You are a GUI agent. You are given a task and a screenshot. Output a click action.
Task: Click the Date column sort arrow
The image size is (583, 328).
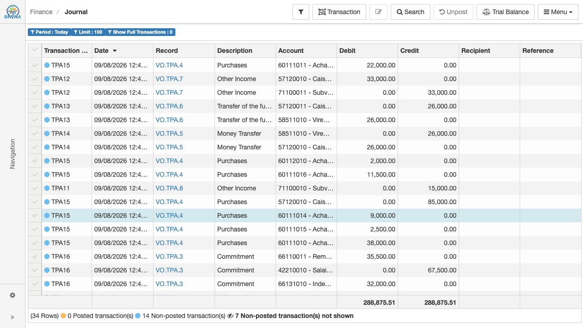115,51
